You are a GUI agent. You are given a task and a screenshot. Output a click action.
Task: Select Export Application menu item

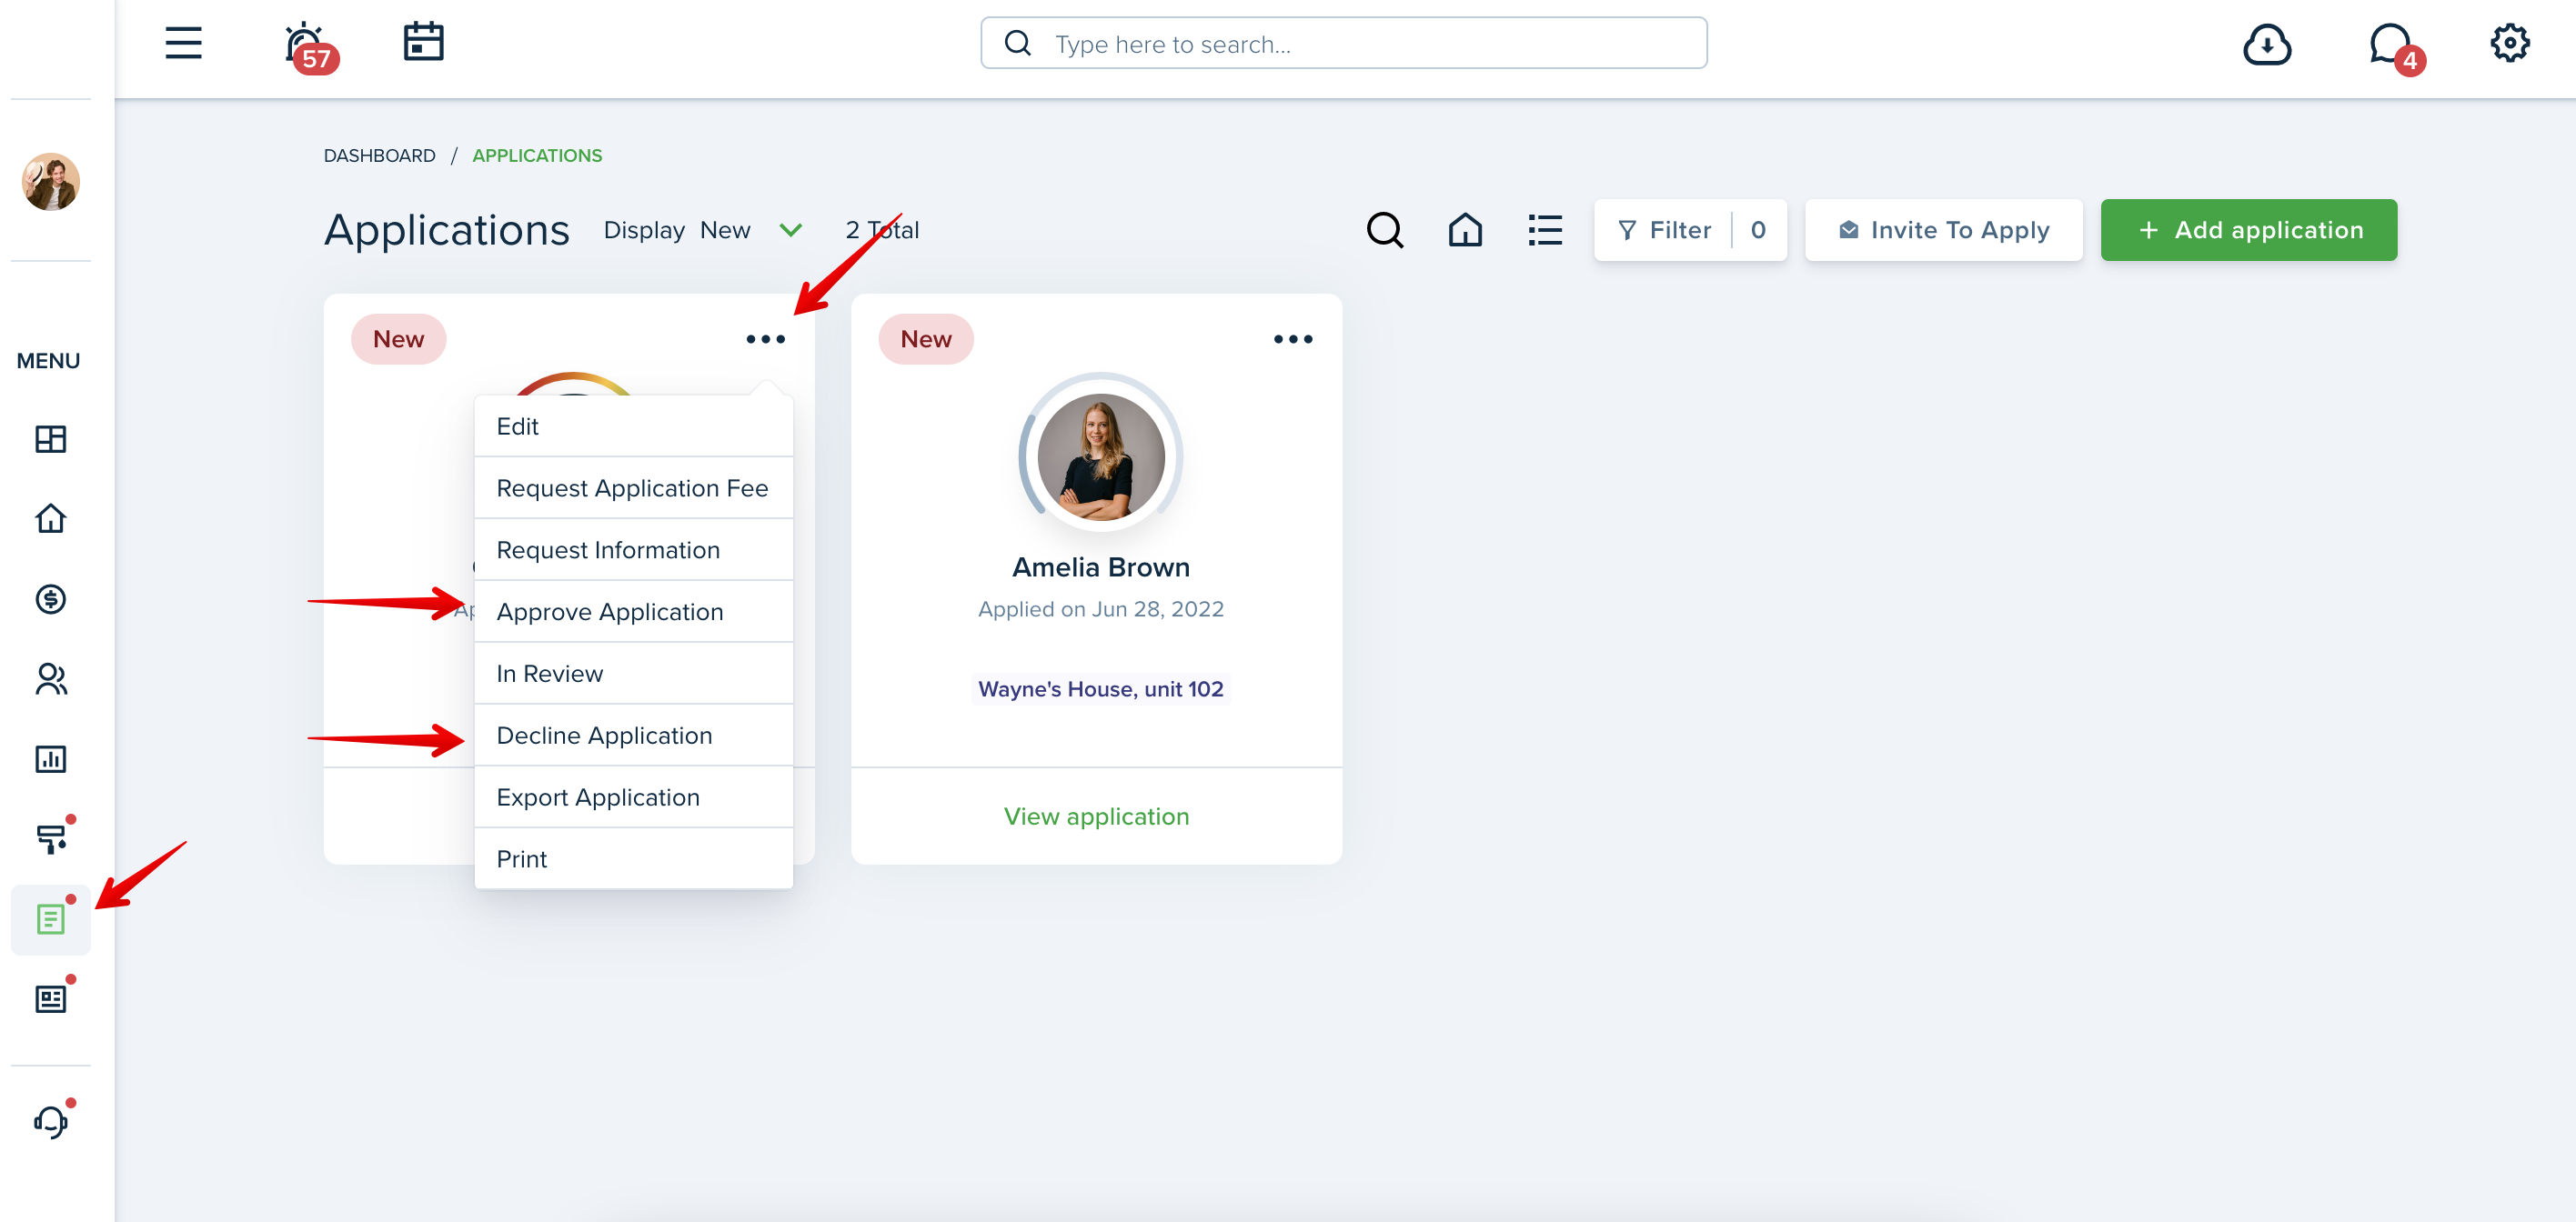(x=633, y=797)
